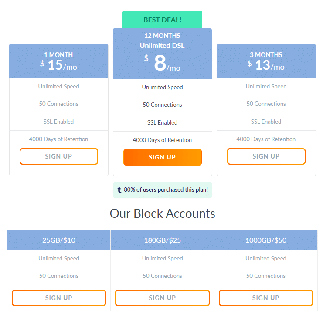Select the 180GB/$25 block account header
The width and height of the screenshot is (323, 318).
pyautogui.click(x=162, y=240)
